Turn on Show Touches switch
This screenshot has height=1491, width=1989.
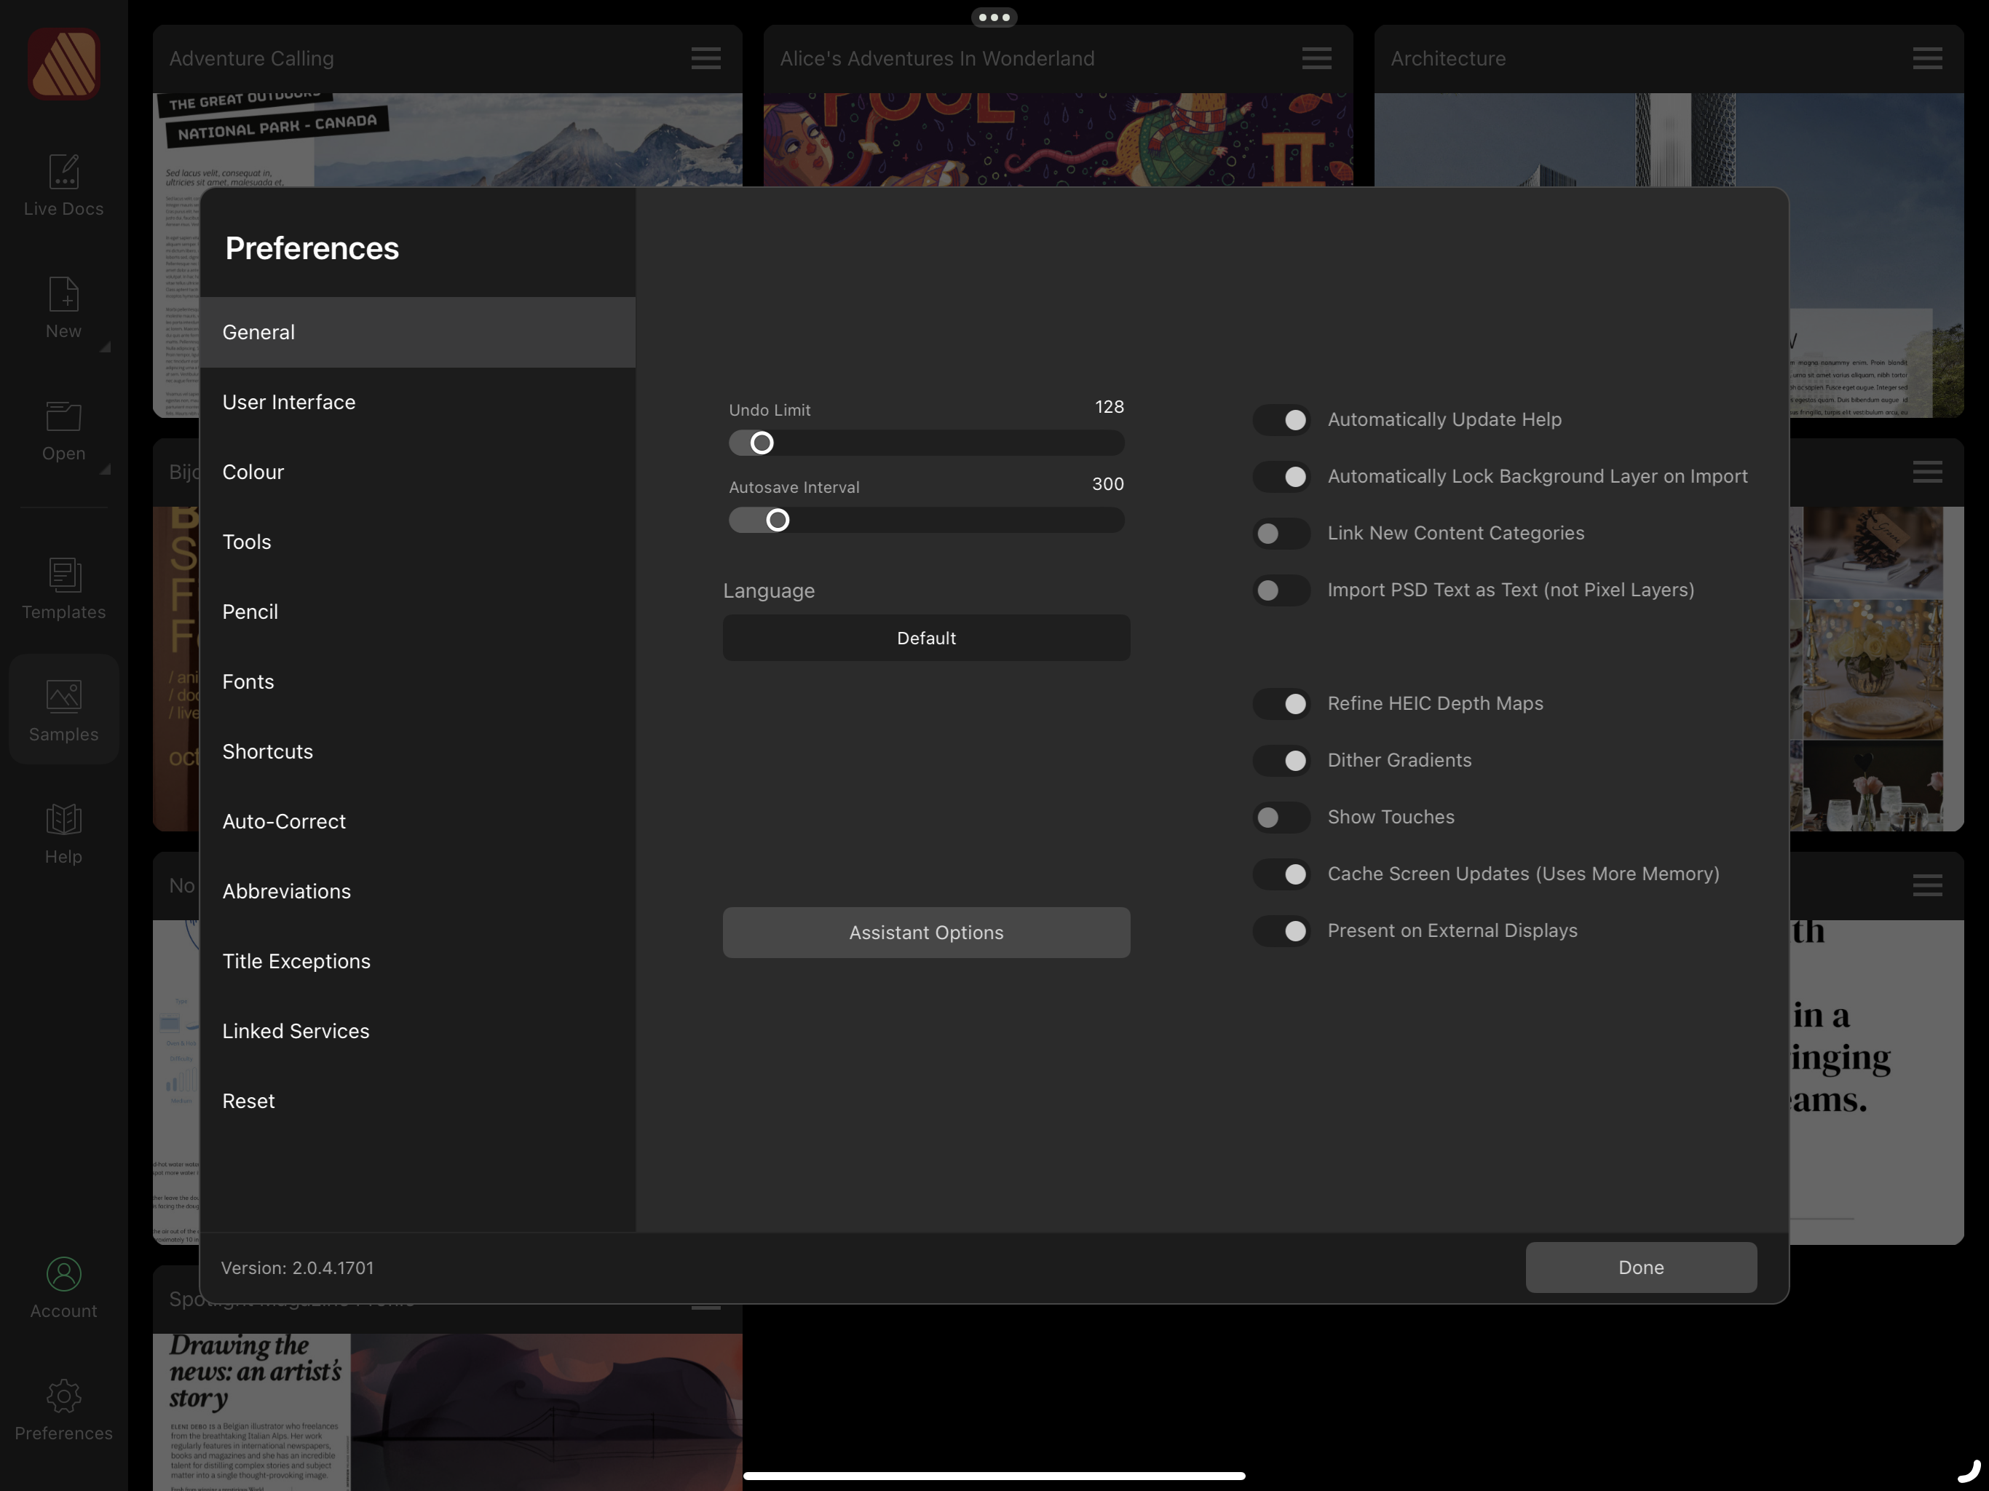(x=1281, y=818)
